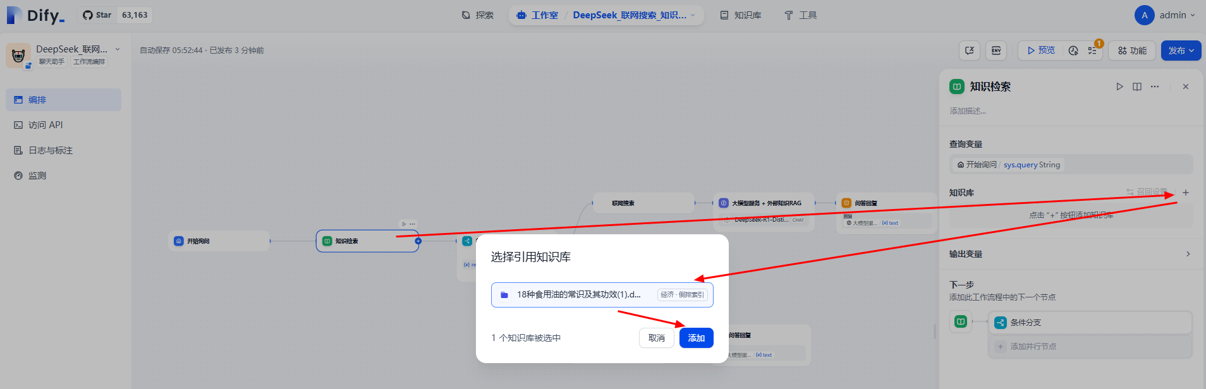Select the top 问答回复 node

click(x=886, y=213)
